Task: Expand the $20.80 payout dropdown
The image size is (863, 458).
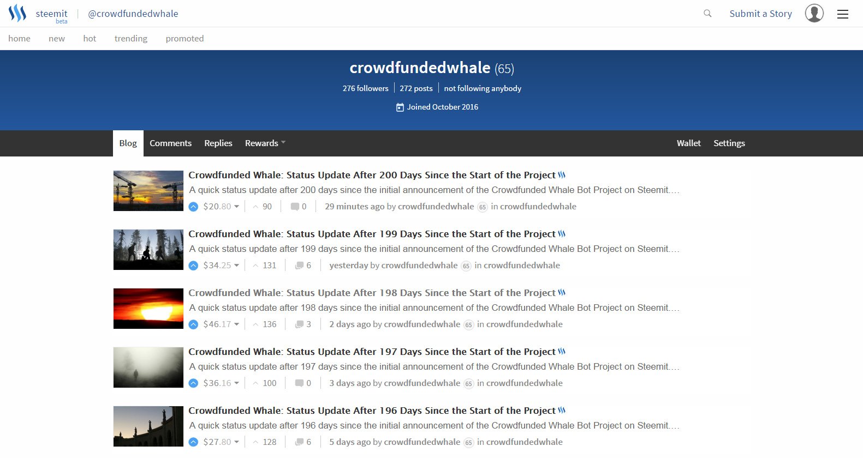Action: coord(236,207)
